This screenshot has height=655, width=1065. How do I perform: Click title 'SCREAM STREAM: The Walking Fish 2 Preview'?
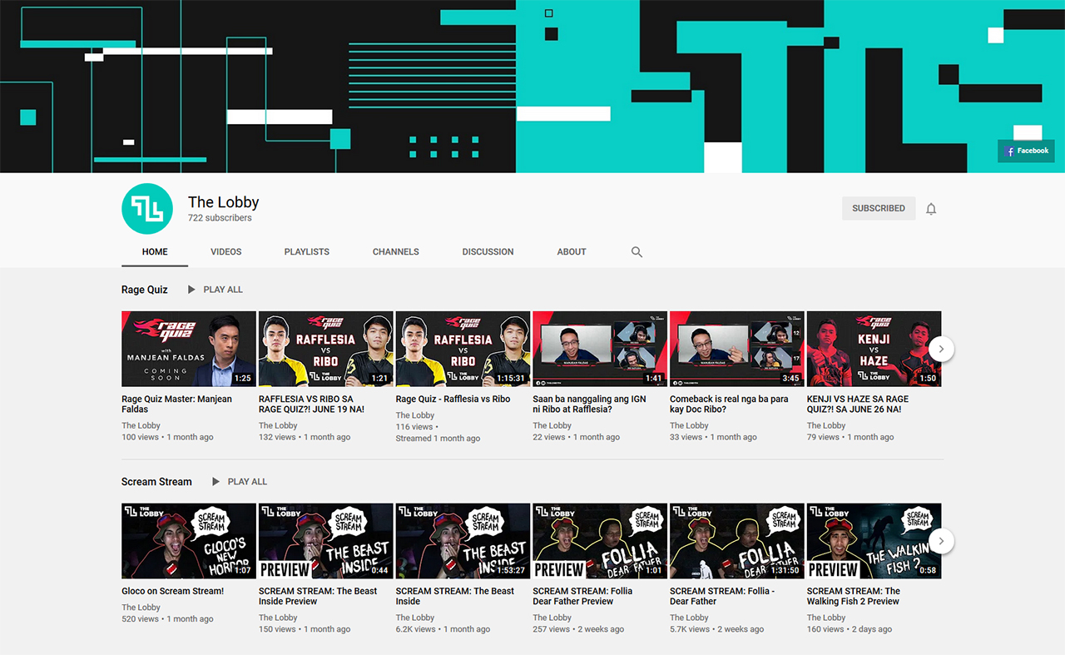[854, 597]
